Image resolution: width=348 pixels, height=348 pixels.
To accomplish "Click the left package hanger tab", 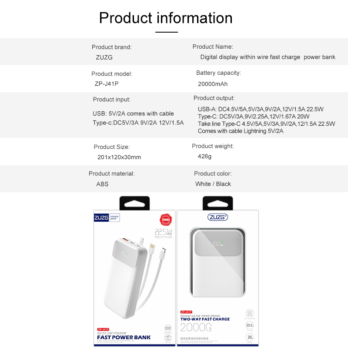I will point(134,203).
